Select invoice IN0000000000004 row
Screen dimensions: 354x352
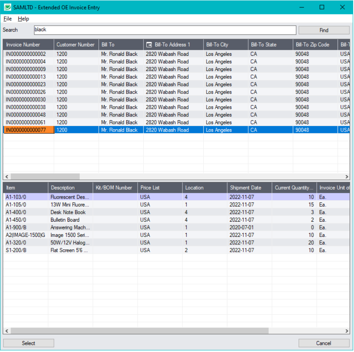[x=176, y=62]
